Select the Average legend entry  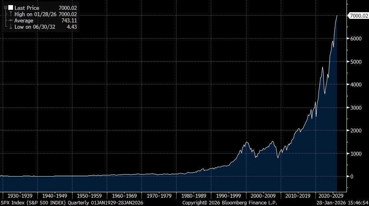(x=24, y=20)
